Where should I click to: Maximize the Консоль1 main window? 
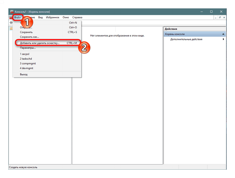(x=211, y=12)
